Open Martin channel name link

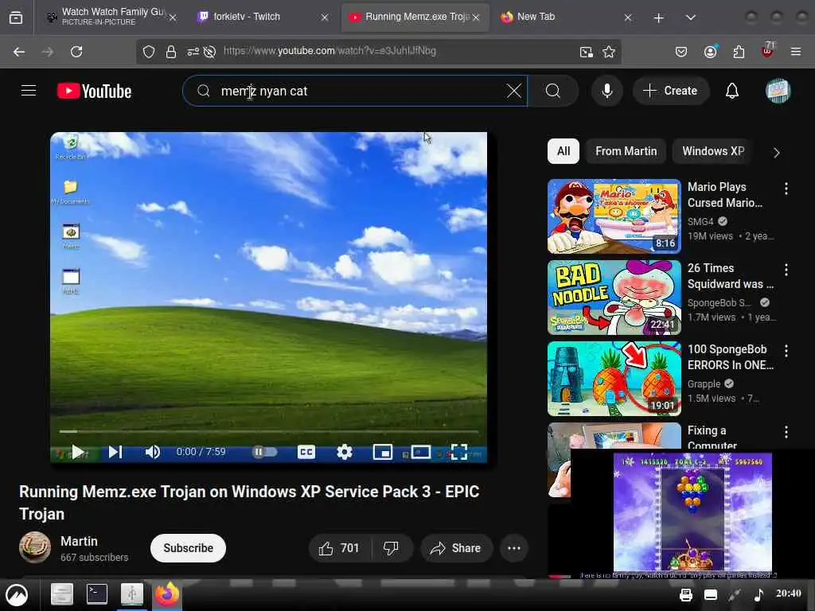pyautogui.click(x=79, y=541)
